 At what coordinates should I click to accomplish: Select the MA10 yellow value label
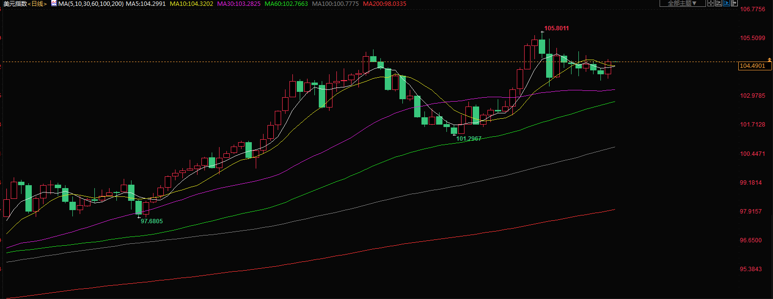pos(191,4)
